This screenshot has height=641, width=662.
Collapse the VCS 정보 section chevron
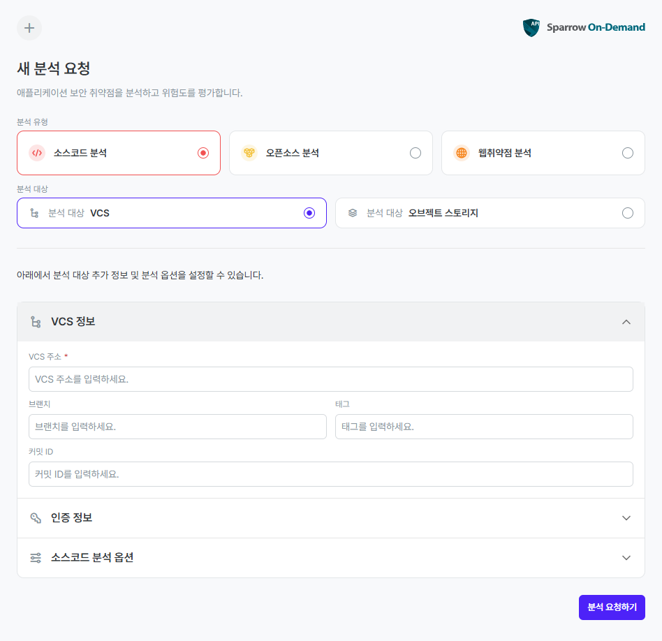626,322
